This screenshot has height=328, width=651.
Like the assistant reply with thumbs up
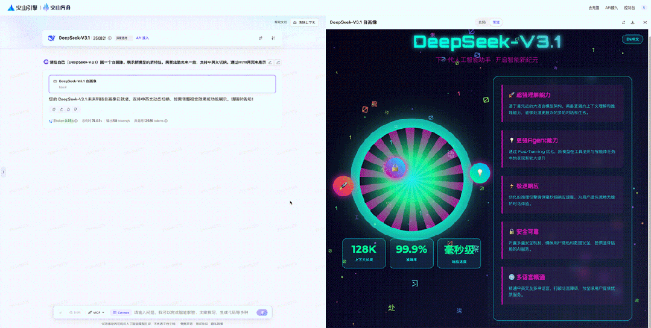pos(69,110)
